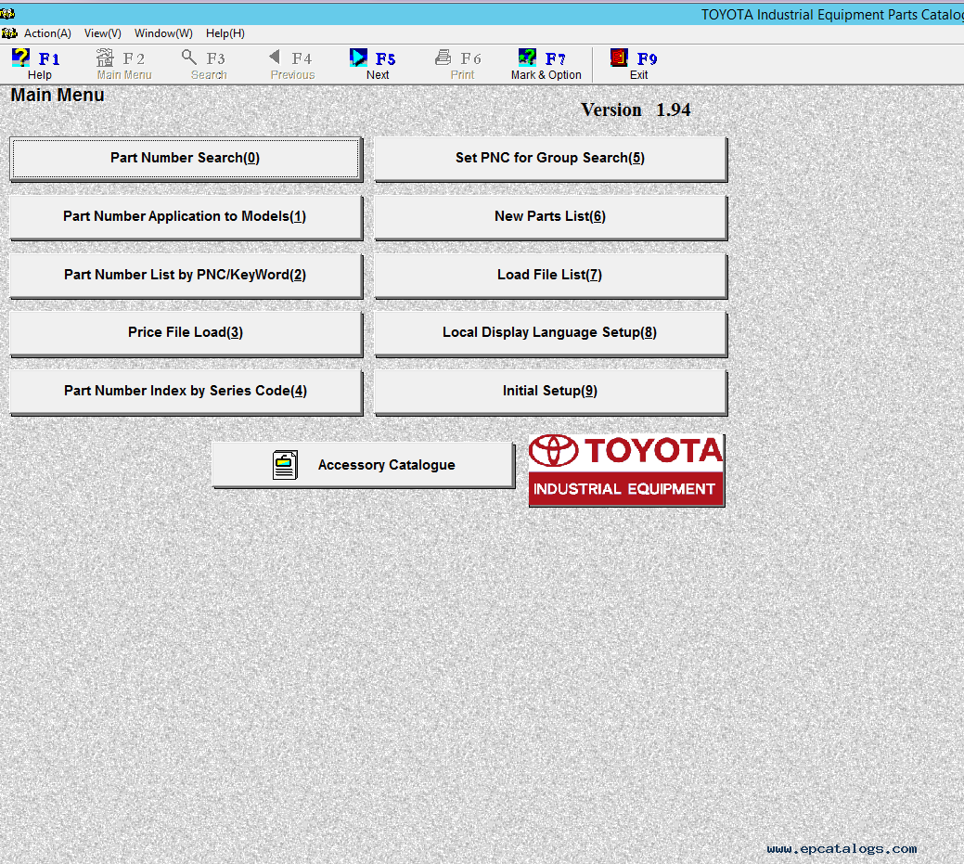Click the F6 Print icon
Screen dimensions: 964x864
[443, 58]
